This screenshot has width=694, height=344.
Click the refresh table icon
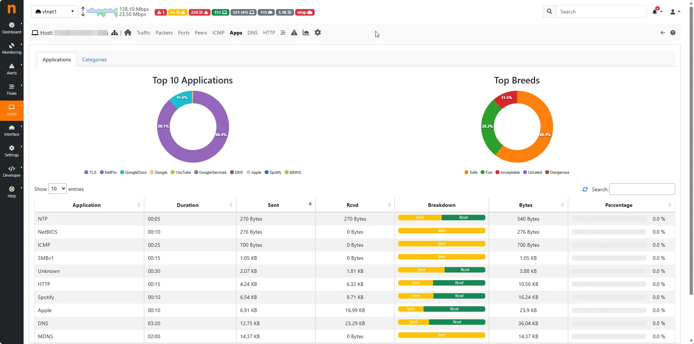tap(585, 189)
